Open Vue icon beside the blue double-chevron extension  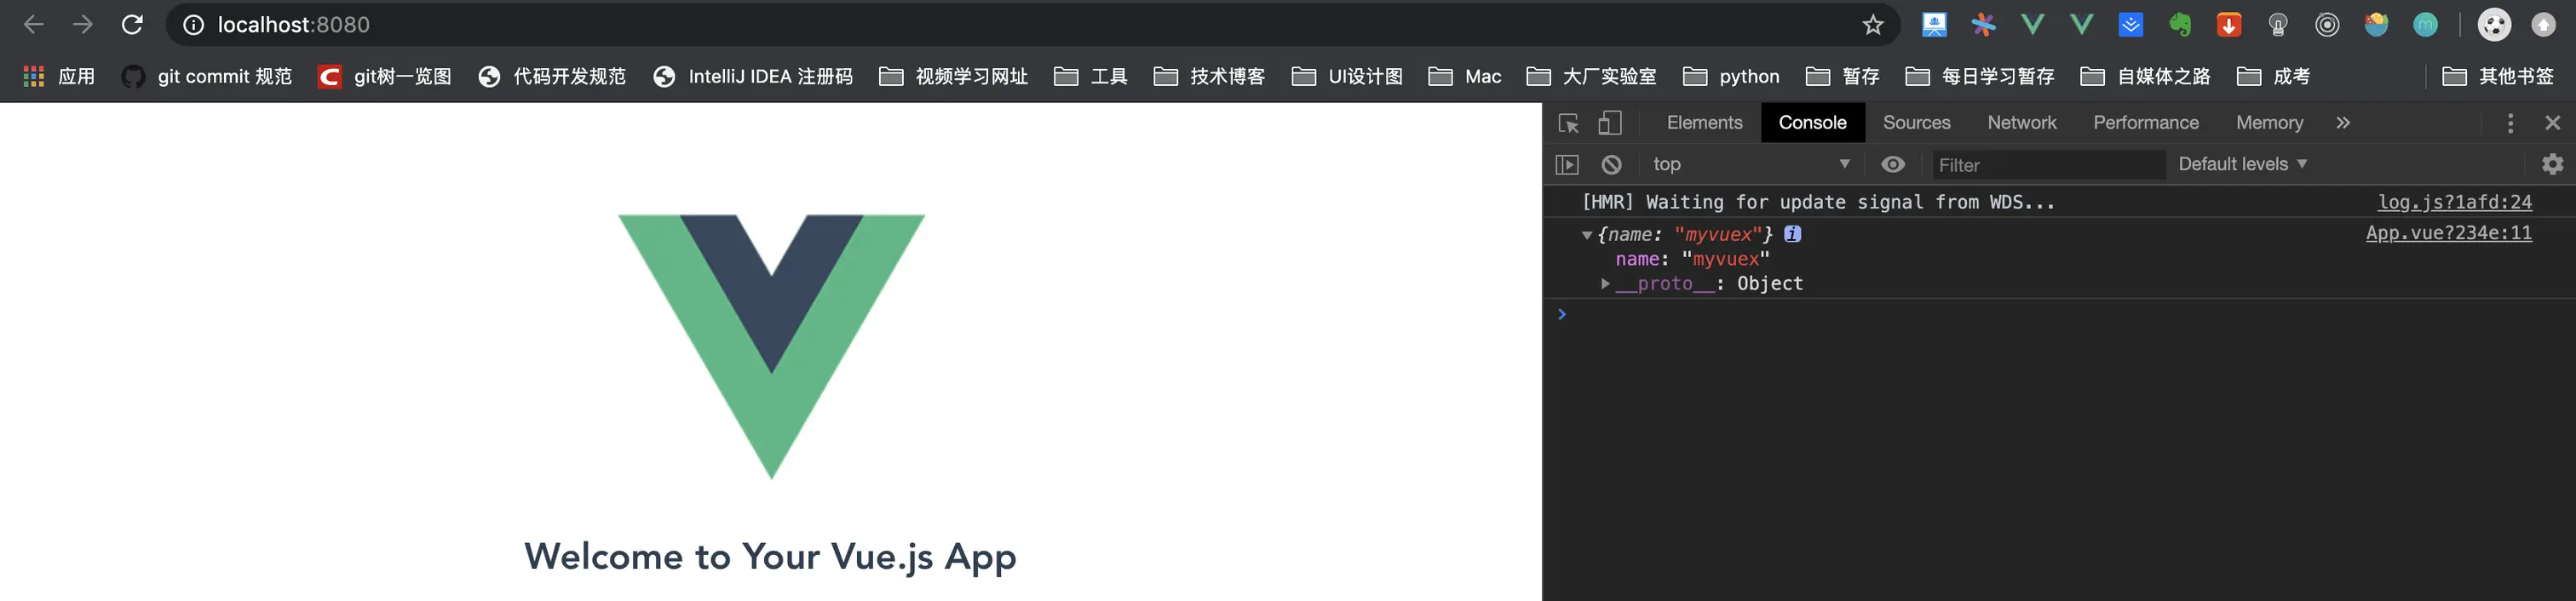point(2081,25)
